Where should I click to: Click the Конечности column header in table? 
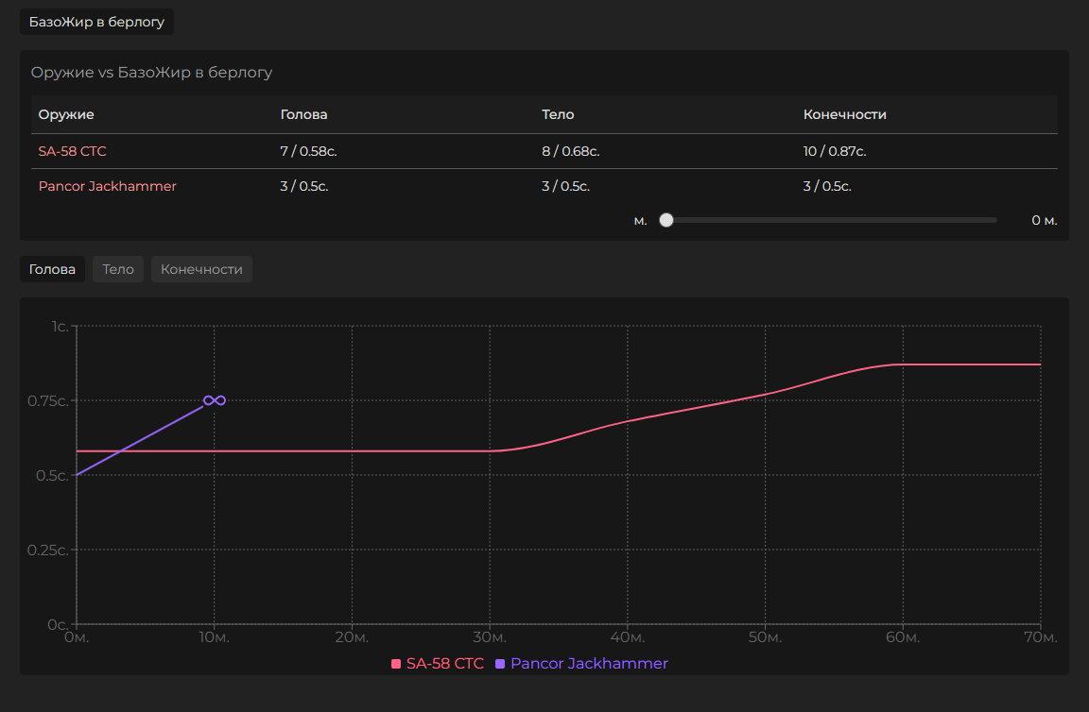844,114
